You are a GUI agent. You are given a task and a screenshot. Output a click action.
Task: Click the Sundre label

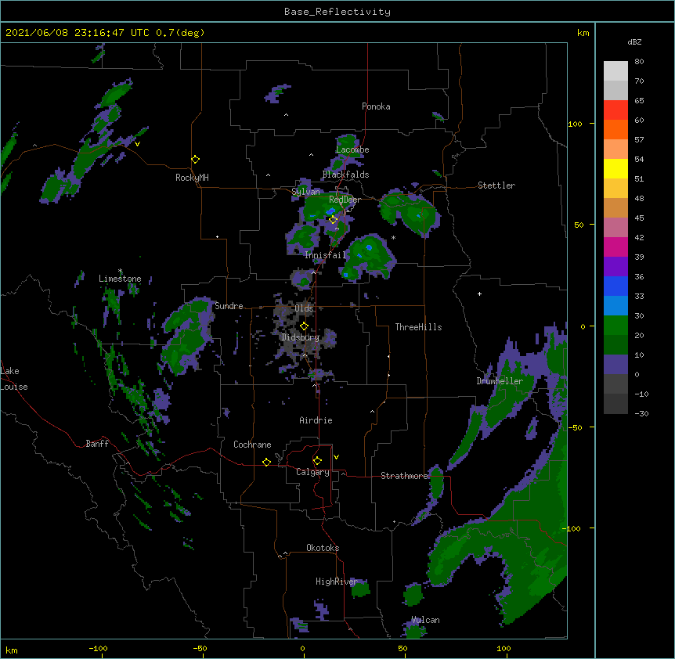coord(229,306)
